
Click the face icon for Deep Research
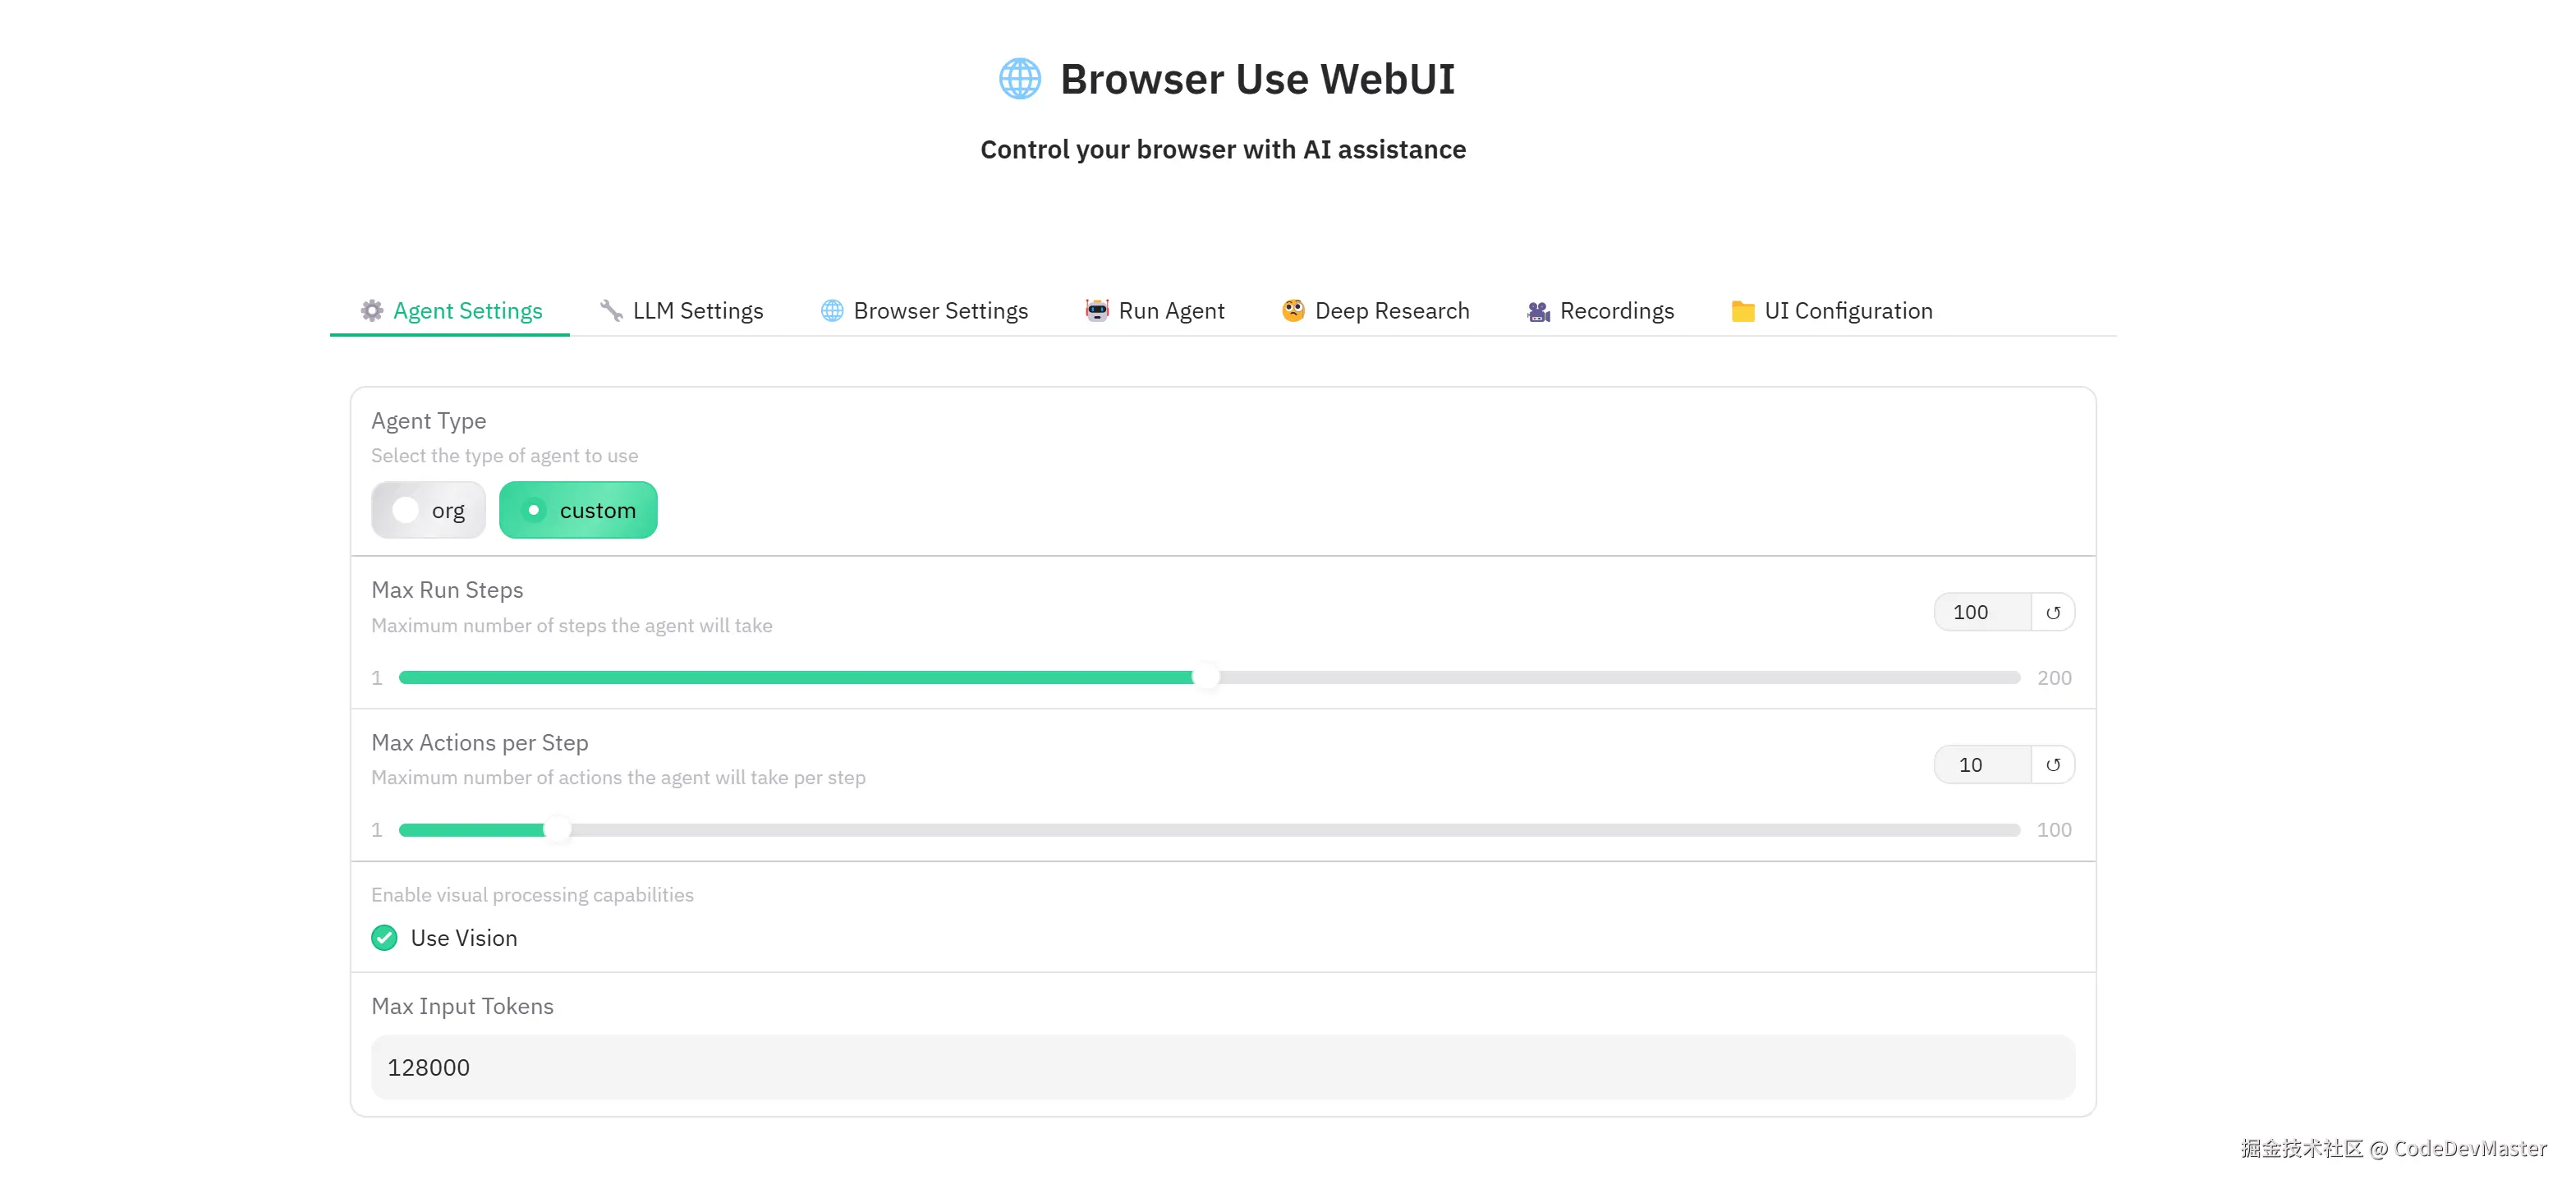click(1293, 311)
